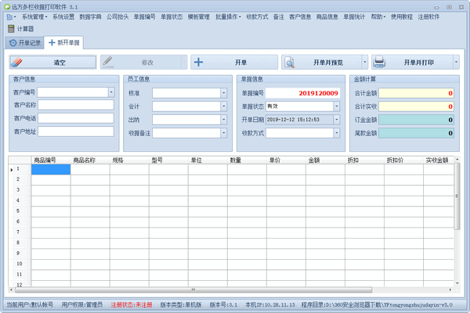470x313 pixels.
Task: Click the 合计金额 value field
Action: [x=417, y=93]
